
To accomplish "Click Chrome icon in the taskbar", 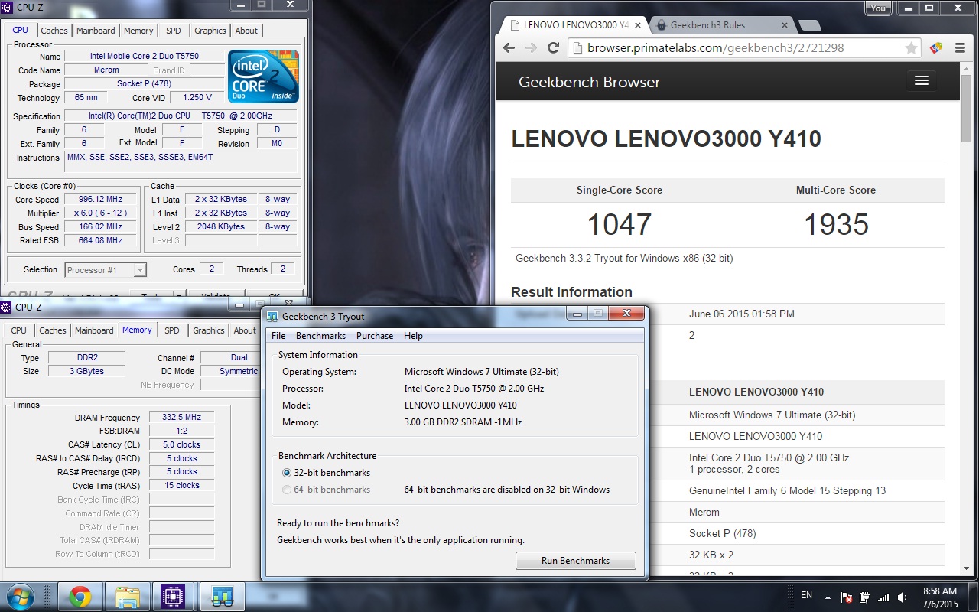I will [80, 597].
